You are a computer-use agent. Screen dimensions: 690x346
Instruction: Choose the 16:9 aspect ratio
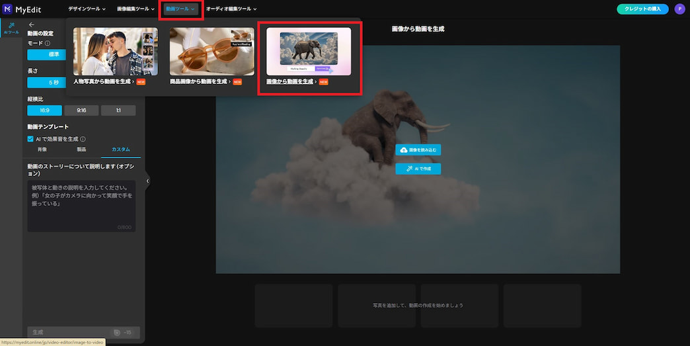point(44,110)
